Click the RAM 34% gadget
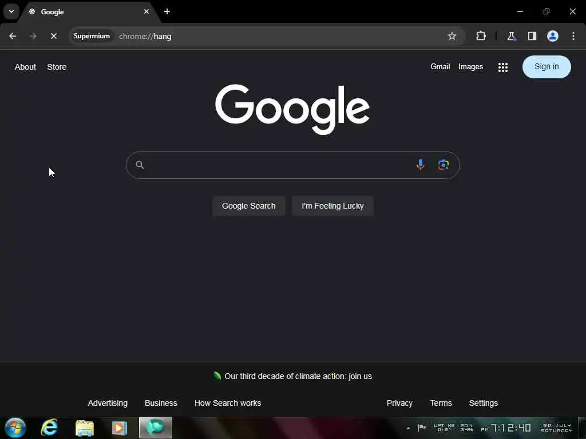The width and height of the screenshot is (586, 439). tap(466, 428)
